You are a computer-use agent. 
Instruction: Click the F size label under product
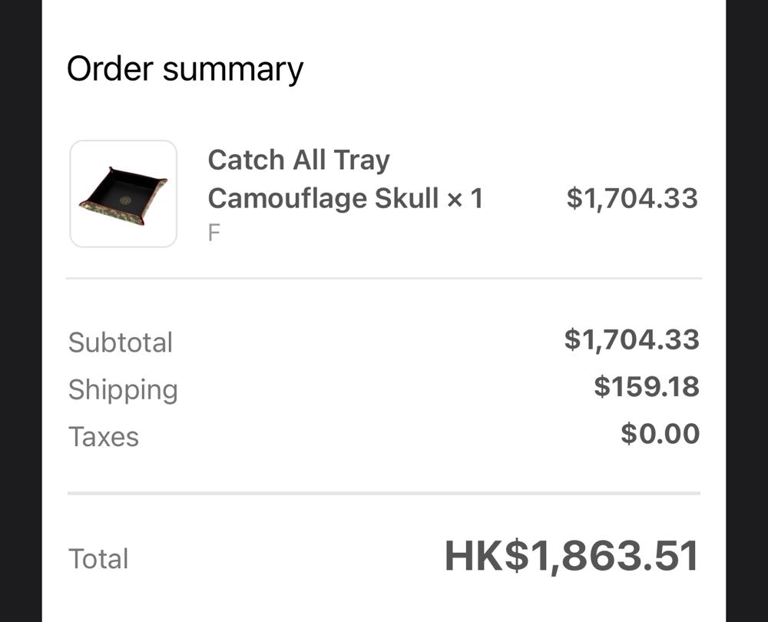coord(214,233)
